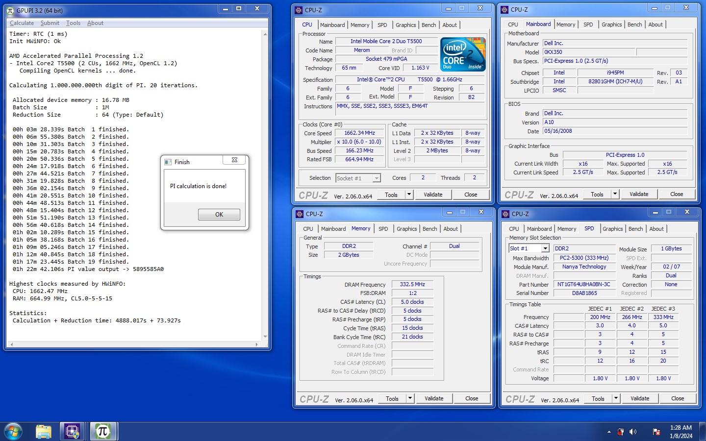Close the Finish dialog with X

pos(234,160)
